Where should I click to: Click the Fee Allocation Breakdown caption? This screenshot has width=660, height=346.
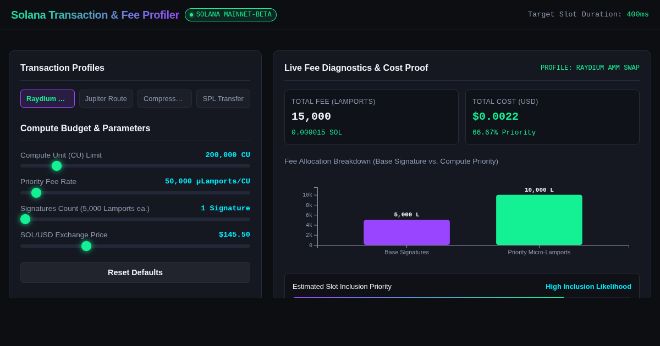click(x=391, y=161)
